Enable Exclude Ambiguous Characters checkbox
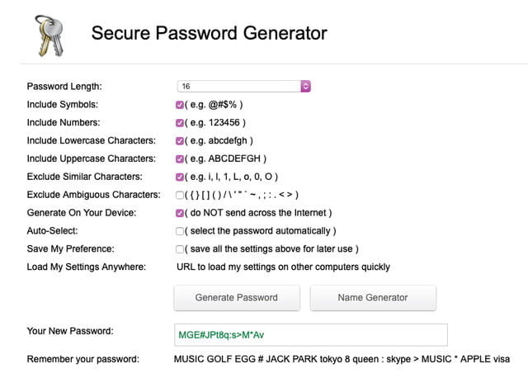The image size is (528, 383). (x=180, y=195)
